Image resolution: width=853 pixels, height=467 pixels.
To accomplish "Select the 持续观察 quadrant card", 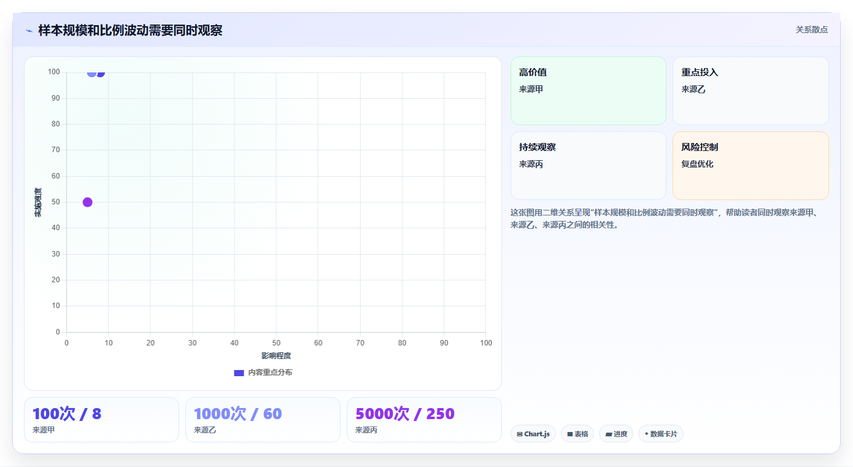I will tap(588, 166).
